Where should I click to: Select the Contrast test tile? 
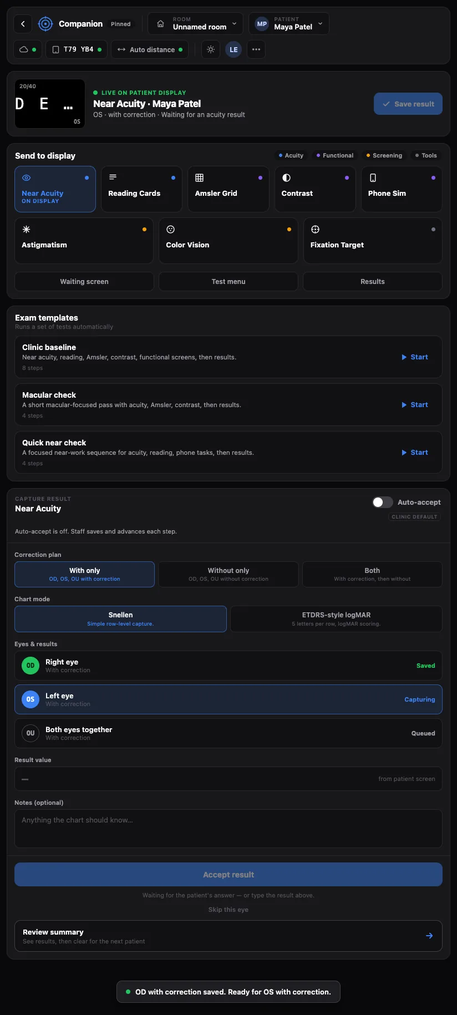[x=315, y=189]
